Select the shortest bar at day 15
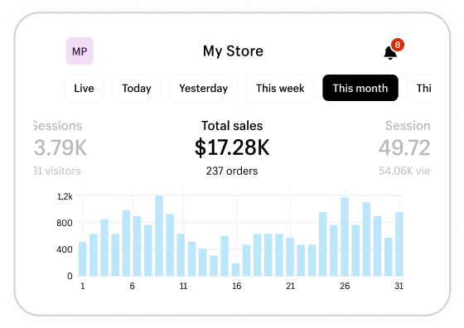The width and height of the screenshot is (464, 328). click(x=235, y=269)
